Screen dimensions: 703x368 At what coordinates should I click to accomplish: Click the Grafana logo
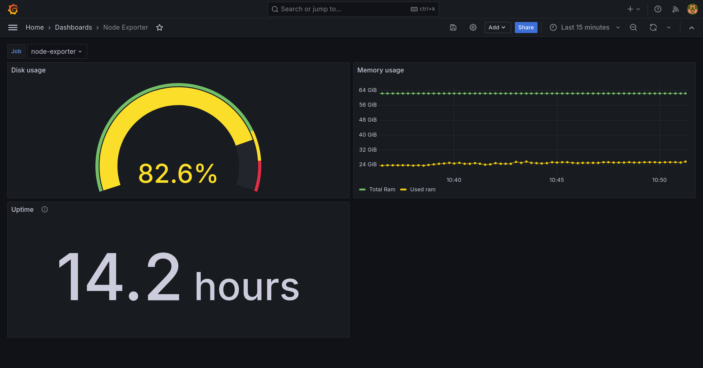tap(13, 9)
